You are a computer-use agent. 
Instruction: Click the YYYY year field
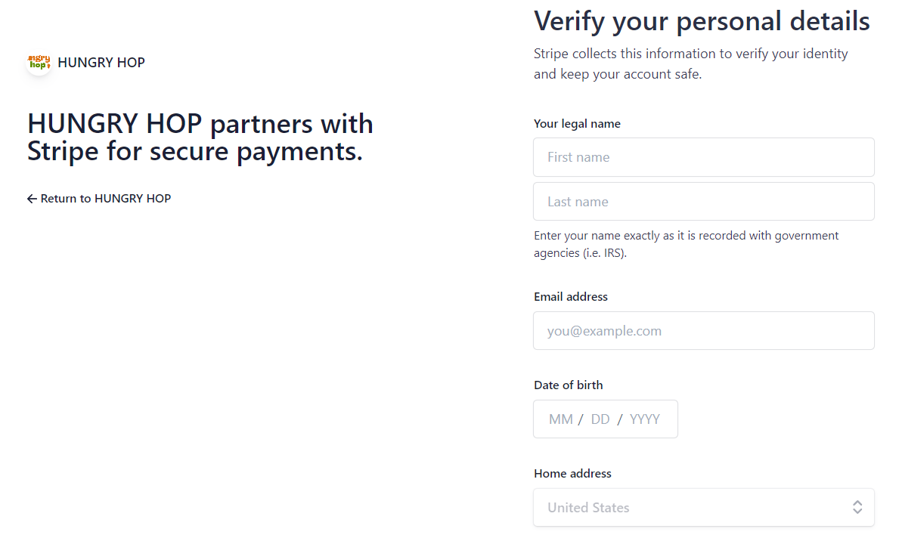coord(645,419)
